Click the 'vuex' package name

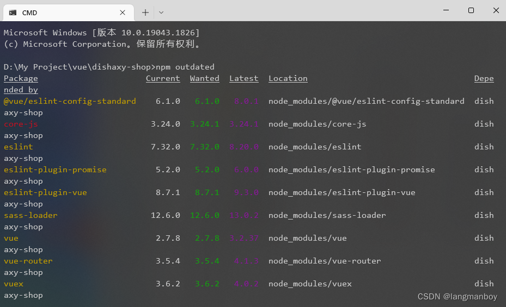pyautogui.click(x=14, y=284)
